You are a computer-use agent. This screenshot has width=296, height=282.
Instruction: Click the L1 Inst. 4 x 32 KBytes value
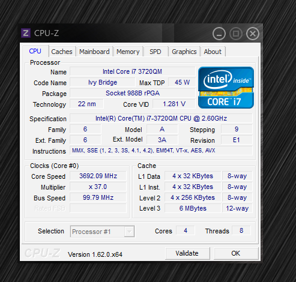(193, 187)
